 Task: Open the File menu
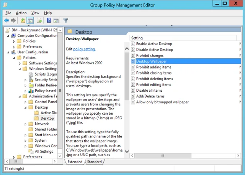coord(8,13)
